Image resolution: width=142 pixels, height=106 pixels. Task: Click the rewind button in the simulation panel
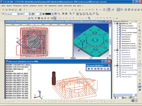pyautogui.click(x=95, y=69)
